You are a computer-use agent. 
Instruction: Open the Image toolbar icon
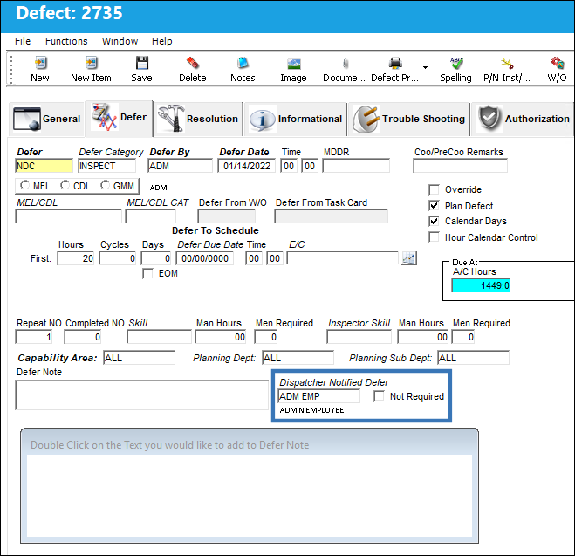[293, 64]
